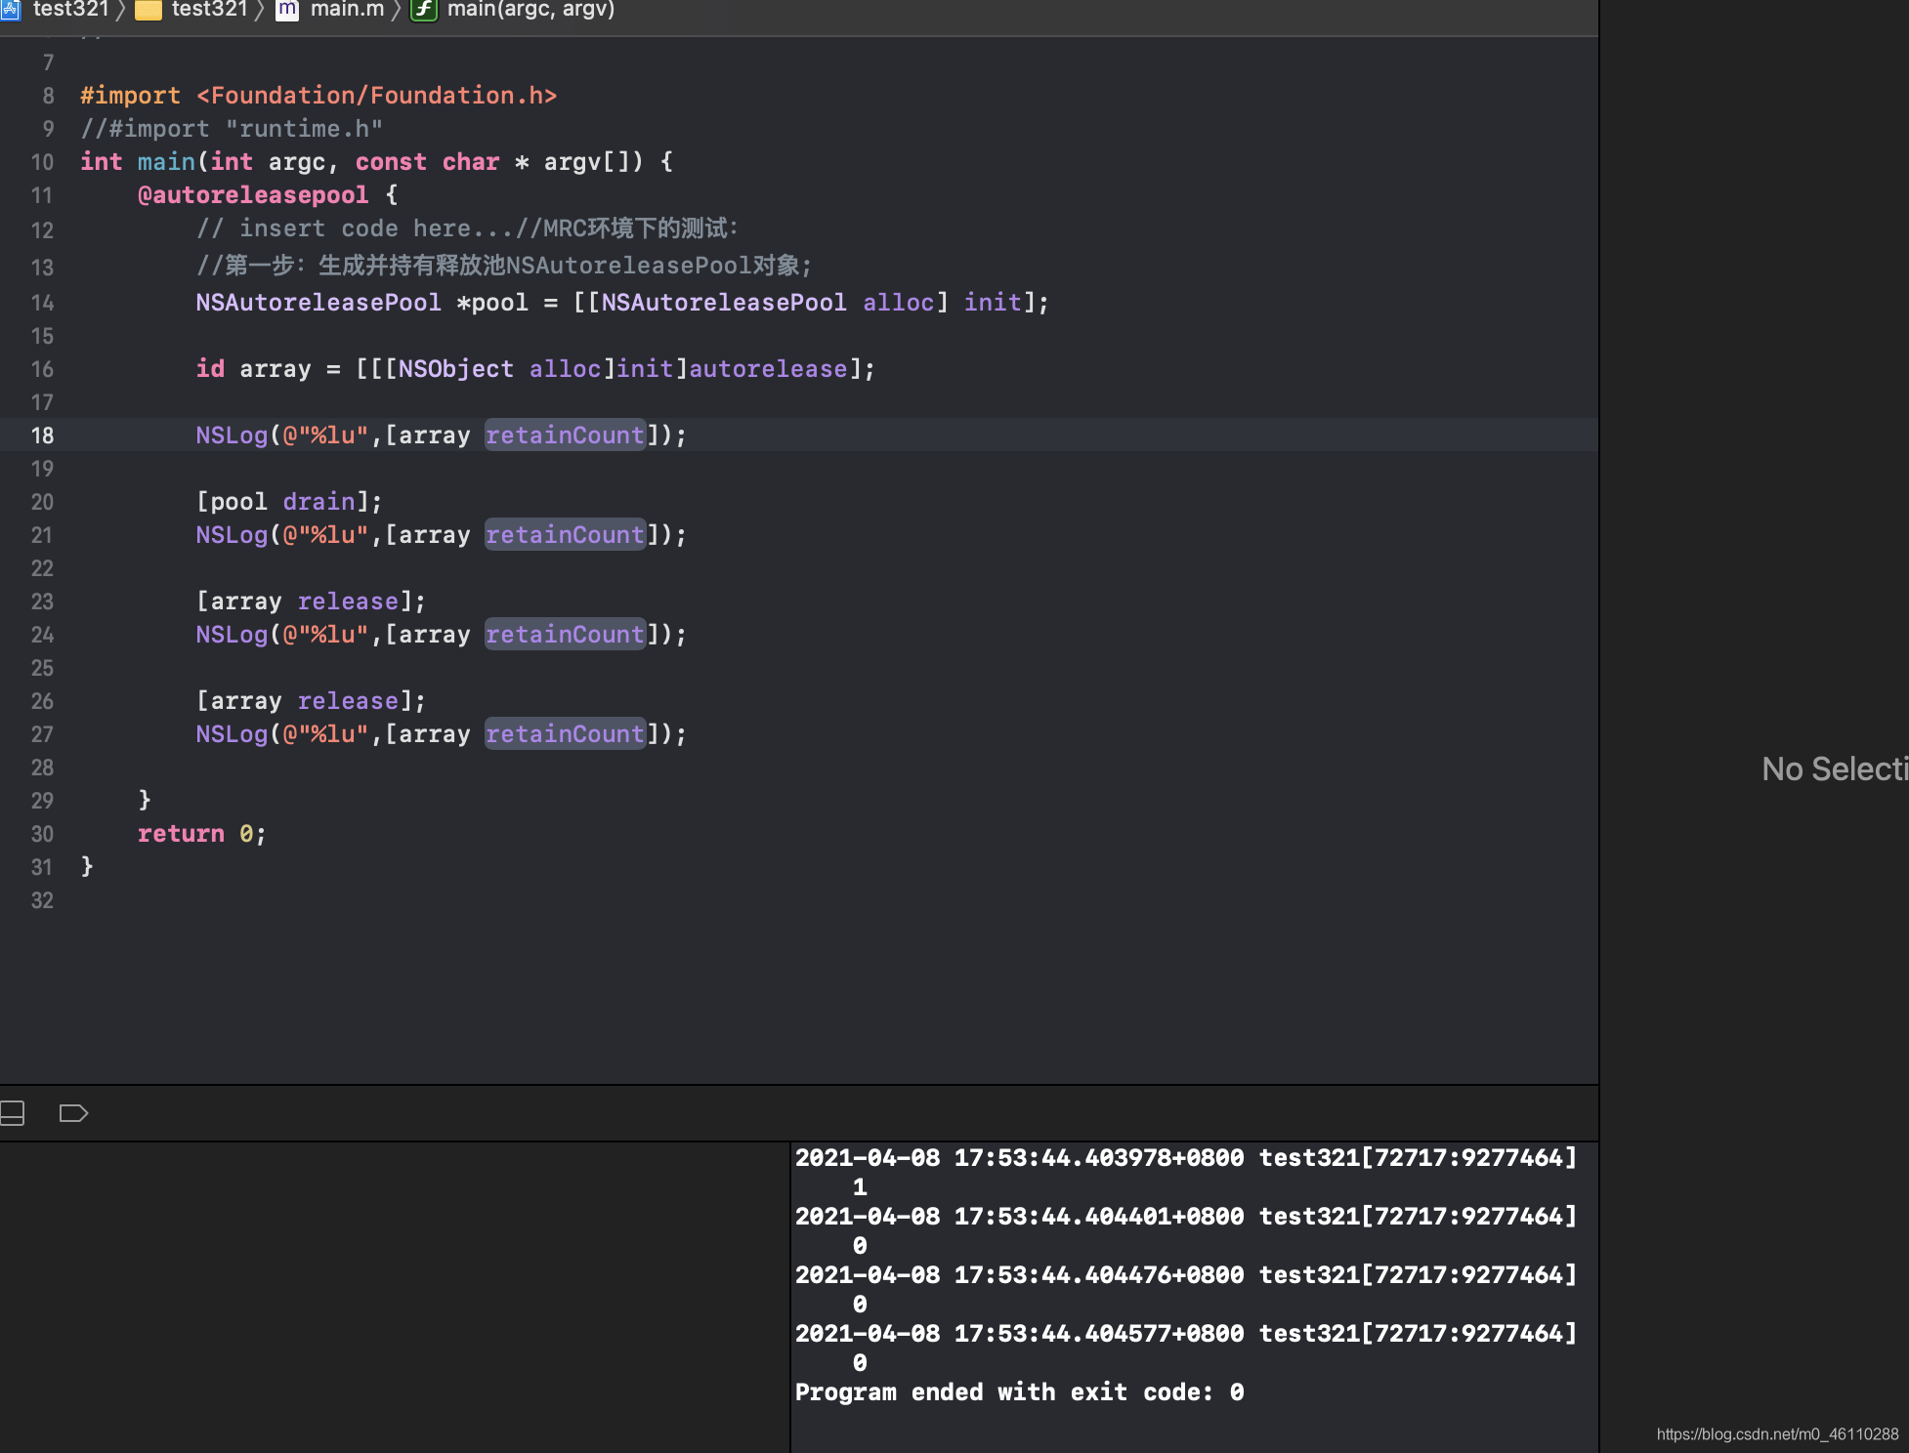Add breakpoint on line 20 gutter
The width and height of the screenshot is (1909, 1453).
click(x=42, y=502)
